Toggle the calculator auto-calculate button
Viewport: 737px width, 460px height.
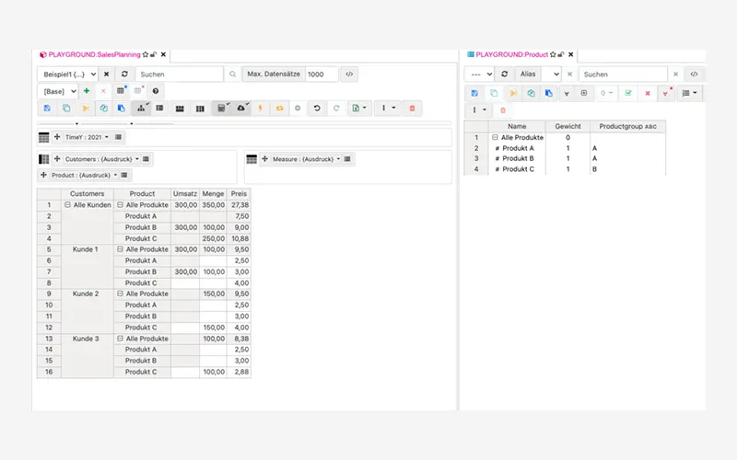click(x=221, y=109)
